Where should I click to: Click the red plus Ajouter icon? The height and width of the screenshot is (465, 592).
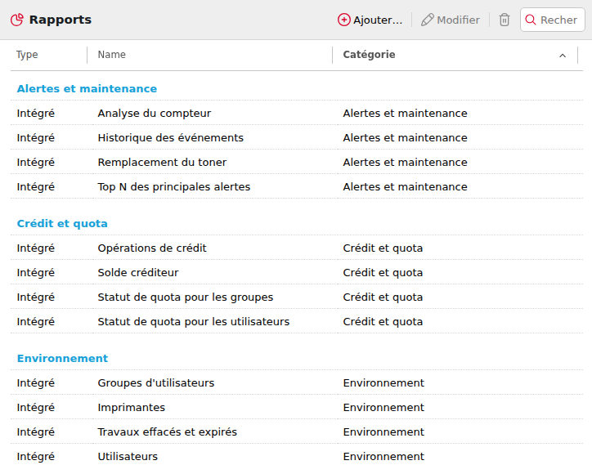(344, 20)
